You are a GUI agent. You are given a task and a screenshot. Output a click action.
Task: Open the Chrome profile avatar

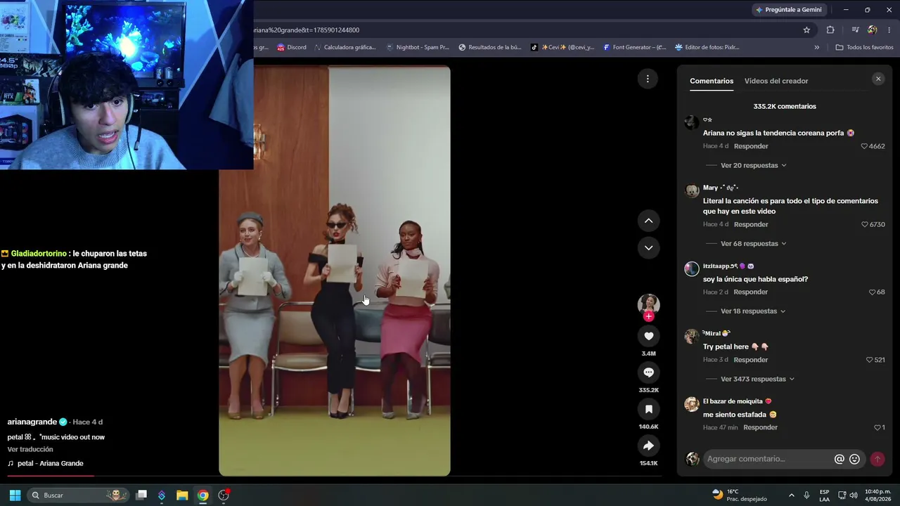point(873,30)
